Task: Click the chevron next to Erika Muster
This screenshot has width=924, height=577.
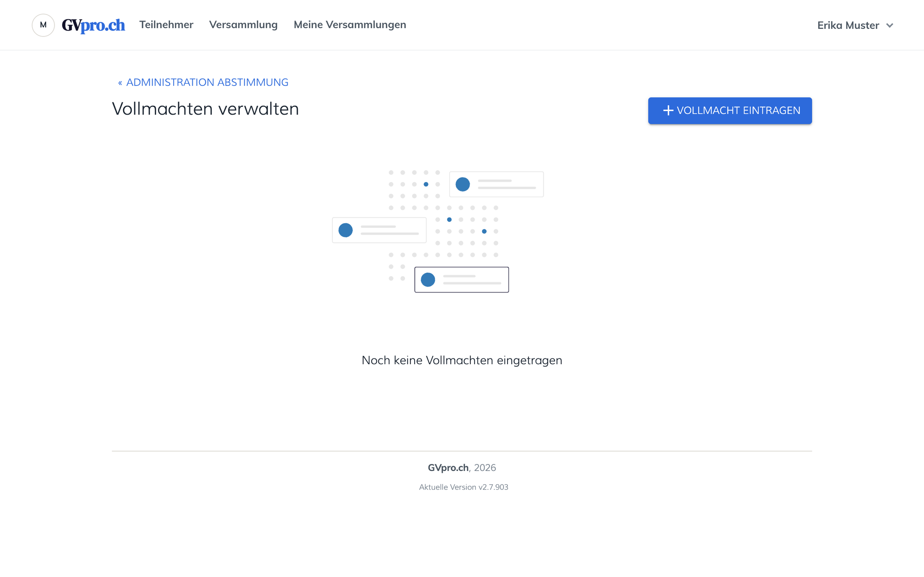Action: [890, 25]
